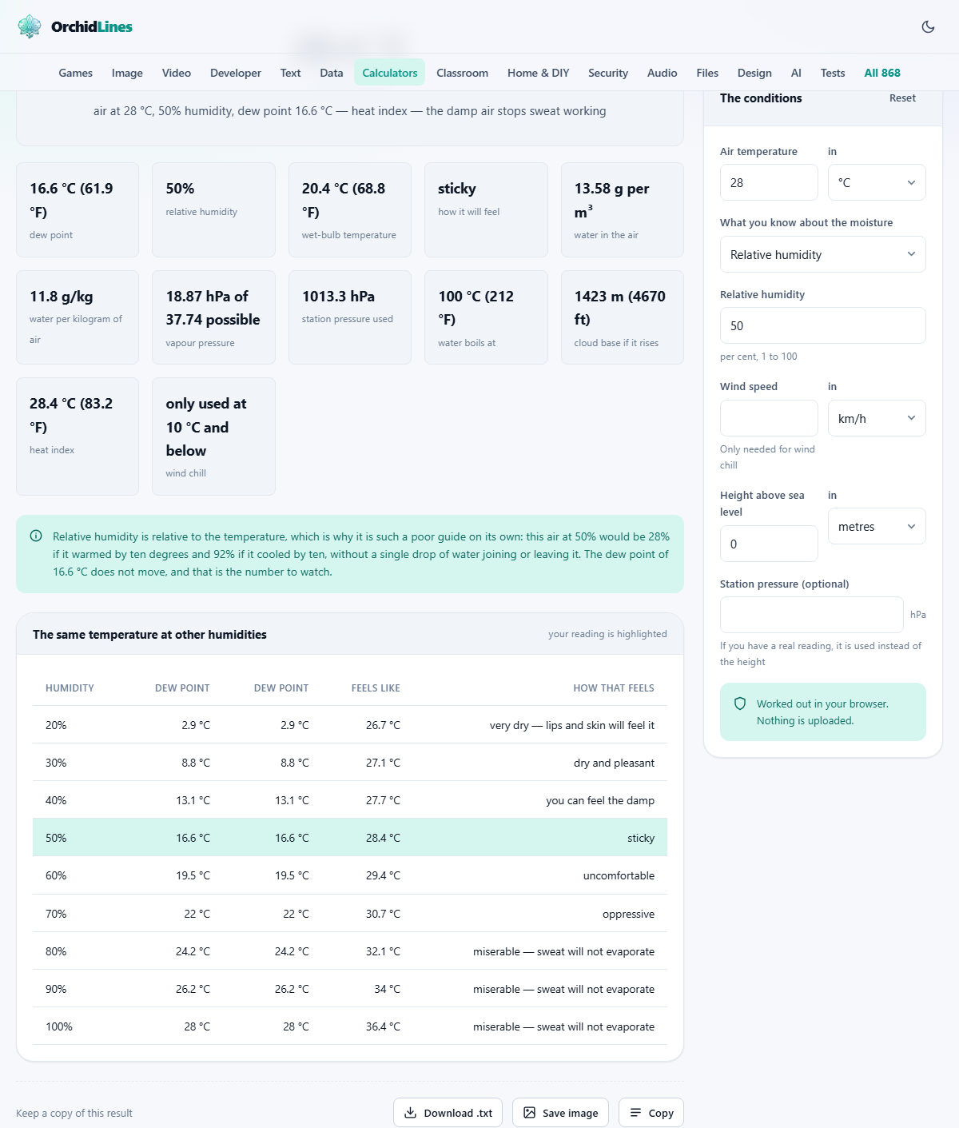959x1128 pixels.
Task: Click the shield icon beside privacy notice
Action: tap(740, 704)
